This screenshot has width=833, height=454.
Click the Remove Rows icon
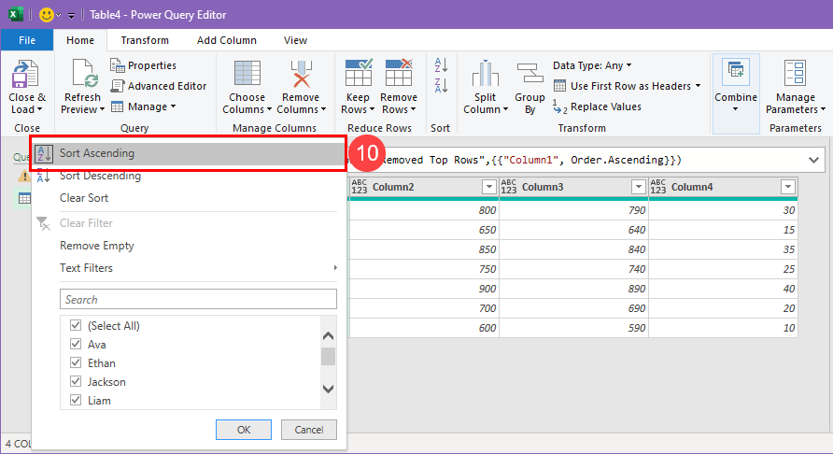399,73
